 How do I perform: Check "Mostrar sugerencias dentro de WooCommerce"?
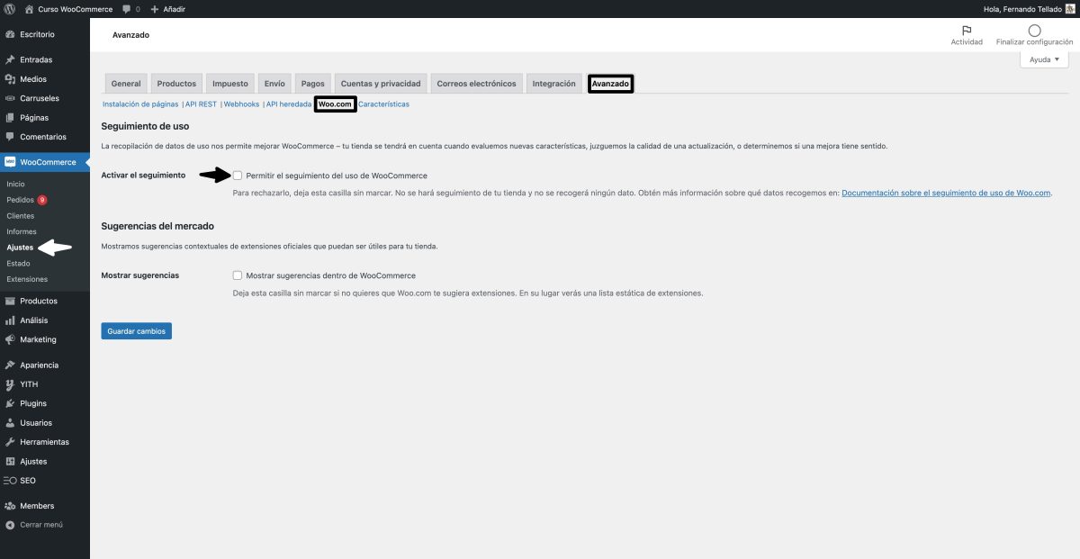[x=238, y=275]
